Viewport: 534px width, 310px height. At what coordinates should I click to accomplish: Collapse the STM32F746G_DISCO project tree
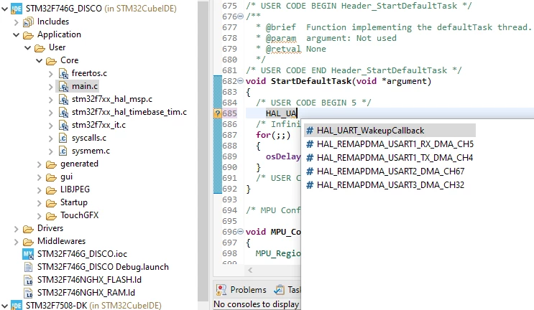[5, 9]
